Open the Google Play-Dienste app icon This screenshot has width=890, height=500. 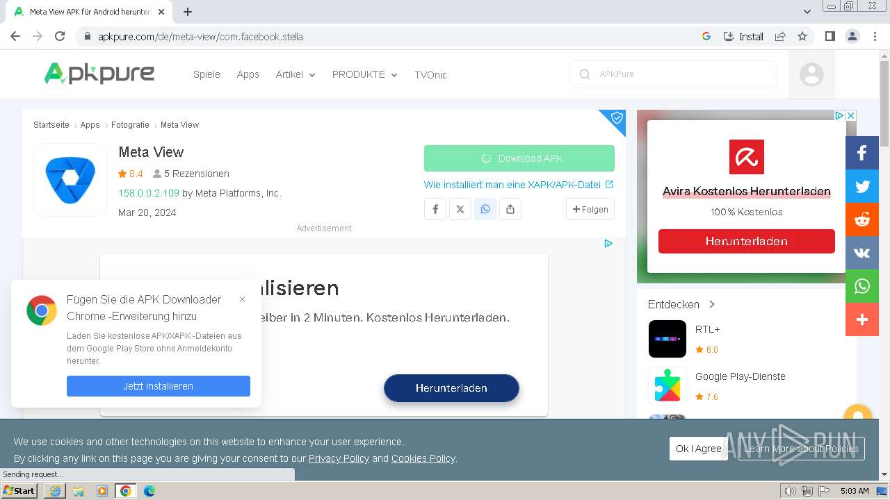point(667,386)
